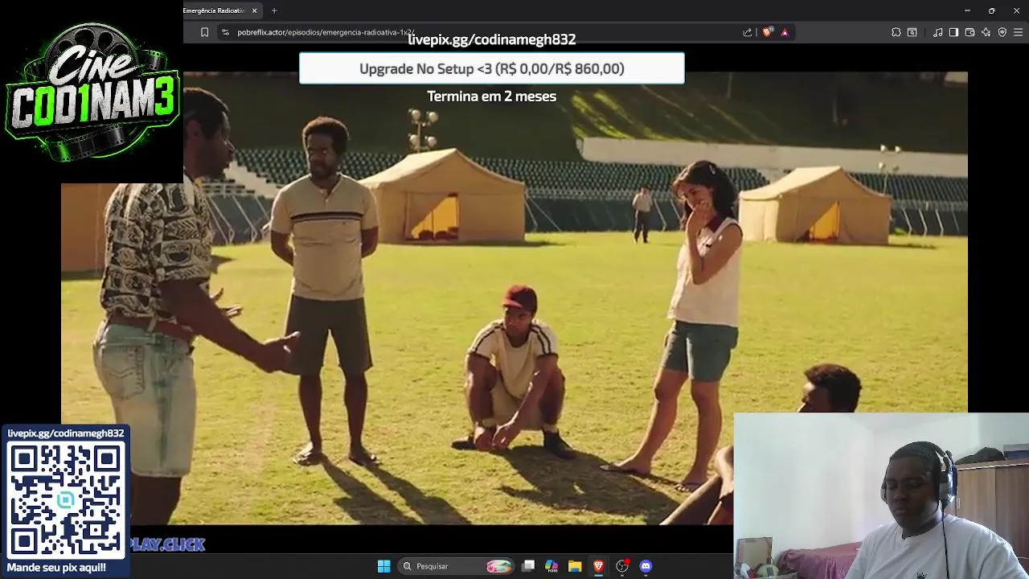
Task: Open OBS Studio taskbar icon
Action: pyautogui.click(x=622, y=566)
